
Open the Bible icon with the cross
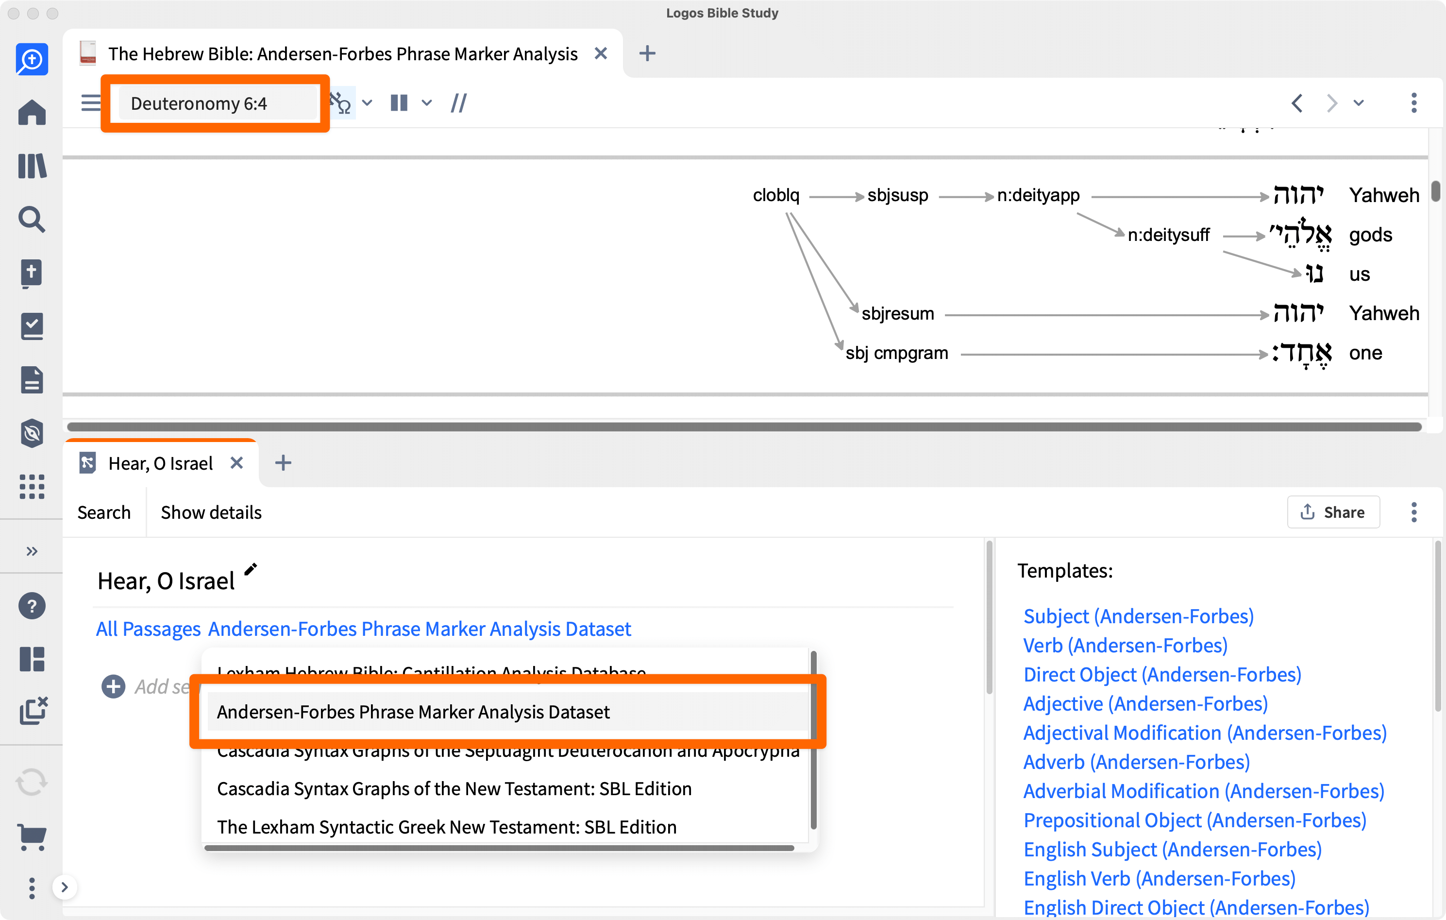tap(32, 273)
